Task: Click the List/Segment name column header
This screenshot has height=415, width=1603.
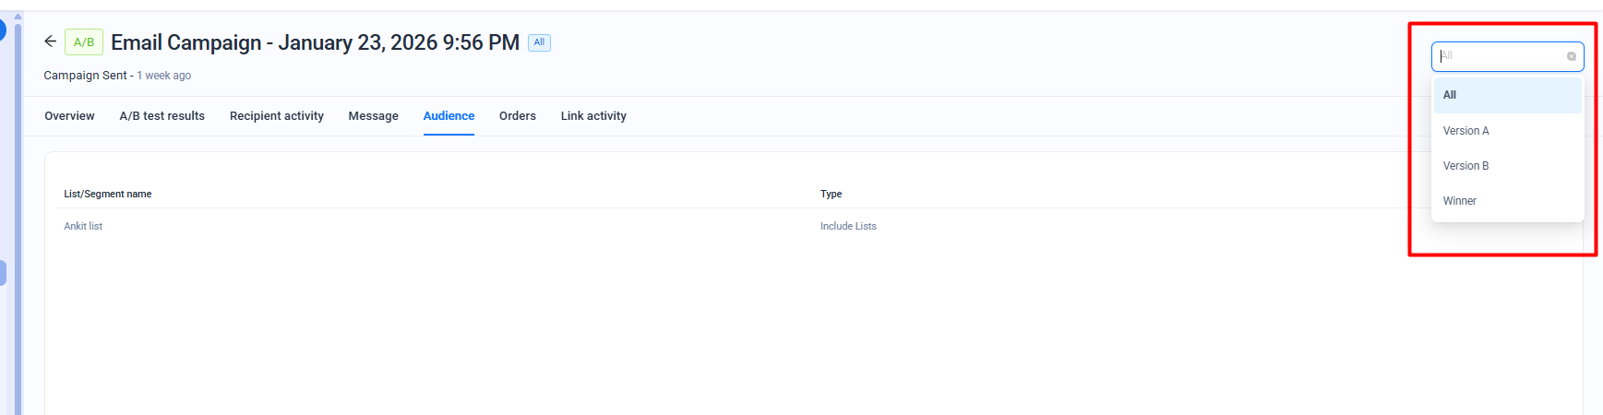Action: (x=107, y=194)
